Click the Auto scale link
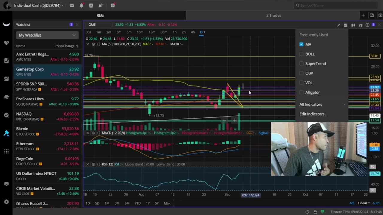Screen dimensions: 383x215 [x=376, y=203]
